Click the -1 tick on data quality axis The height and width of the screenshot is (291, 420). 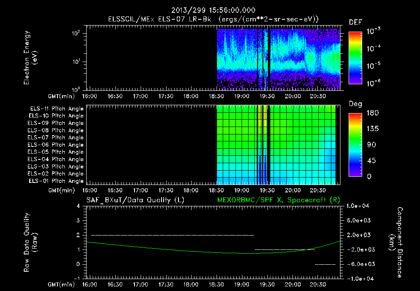coord(77,278)
